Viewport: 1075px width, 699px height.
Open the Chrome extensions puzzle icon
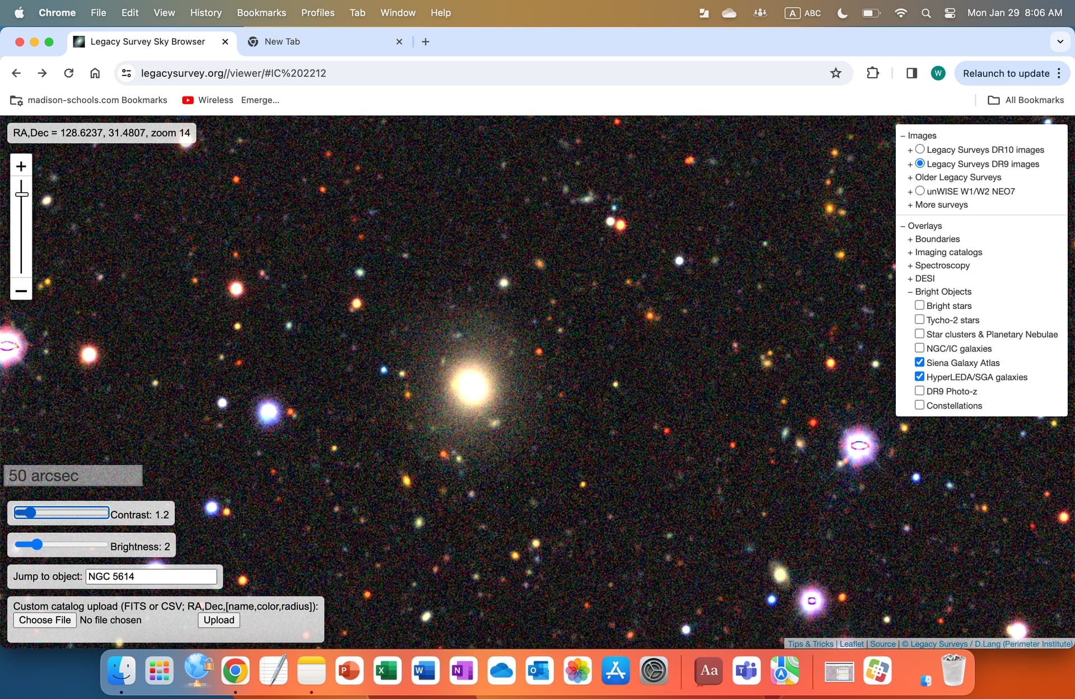tap(872, 73)
